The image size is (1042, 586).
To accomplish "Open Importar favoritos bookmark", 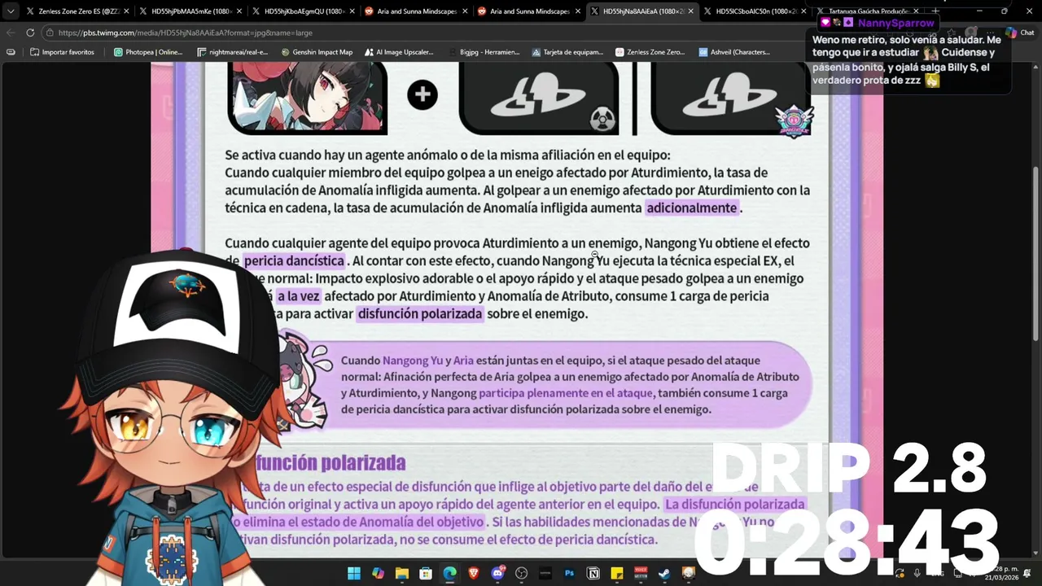I will point(61,52).
